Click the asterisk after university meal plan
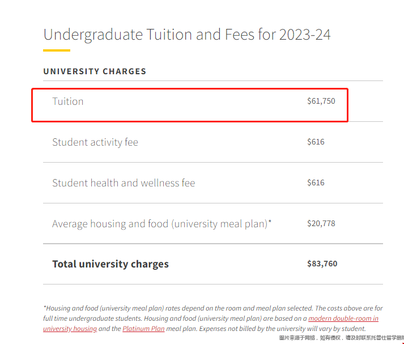This screenshot has width=404, height=344. coord(270,222)
